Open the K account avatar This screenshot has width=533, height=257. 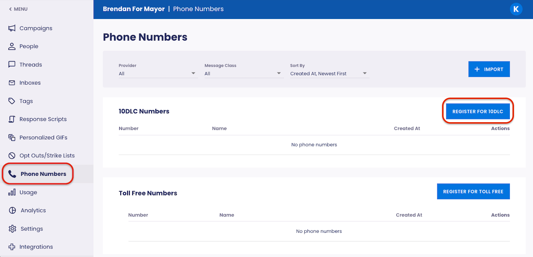click(x=516, y=9)
